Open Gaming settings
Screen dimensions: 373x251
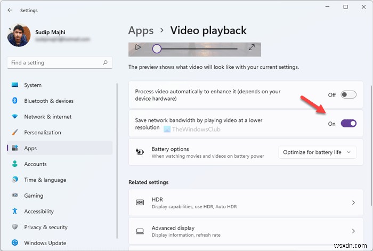(60, 196)
